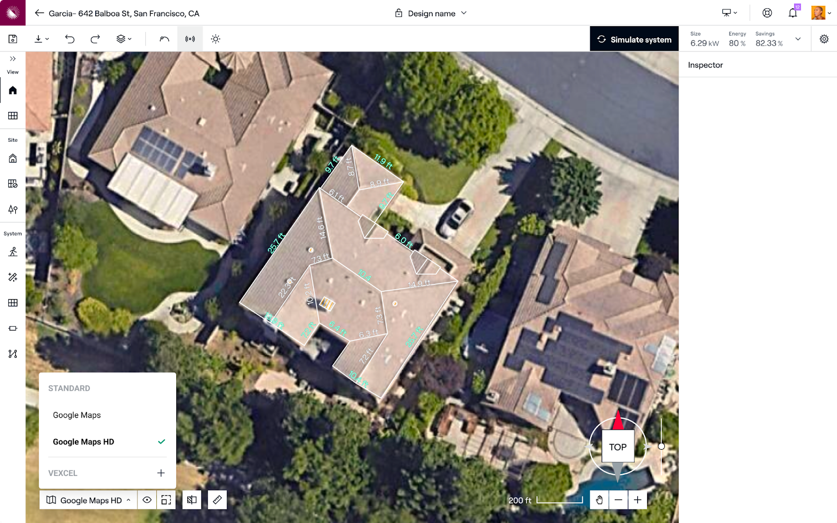Expand the system size summary chevron
The height and width of the screenshot is (523, 837).
[x=798, y=39]
